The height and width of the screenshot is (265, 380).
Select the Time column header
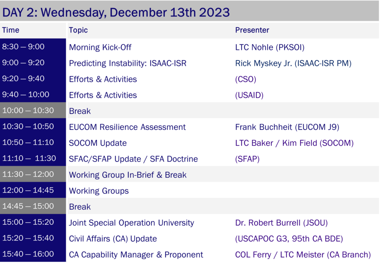click(x=11, y=30)
